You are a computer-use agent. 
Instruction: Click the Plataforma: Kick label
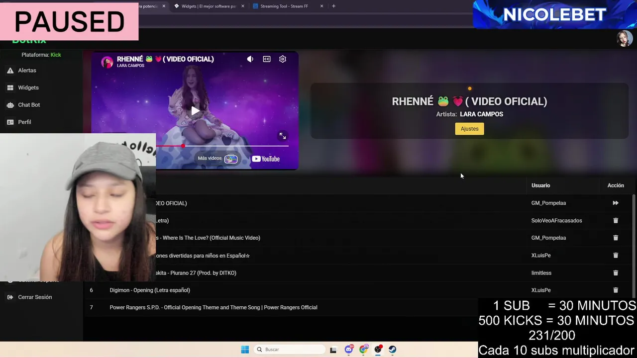click(41, 55)
